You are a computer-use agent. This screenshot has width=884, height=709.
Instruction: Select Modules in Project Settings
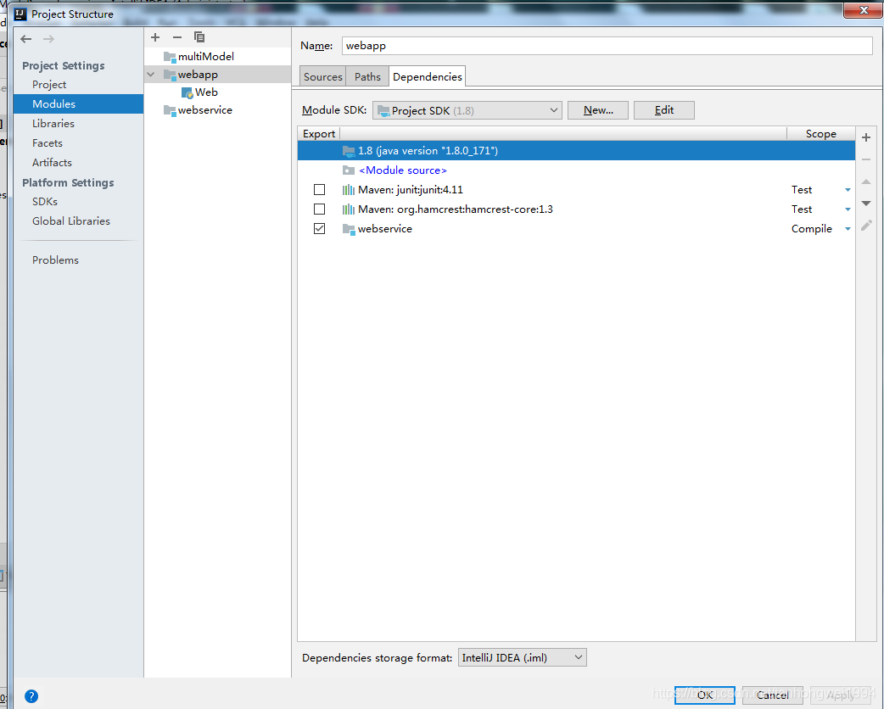click(78, 103)
